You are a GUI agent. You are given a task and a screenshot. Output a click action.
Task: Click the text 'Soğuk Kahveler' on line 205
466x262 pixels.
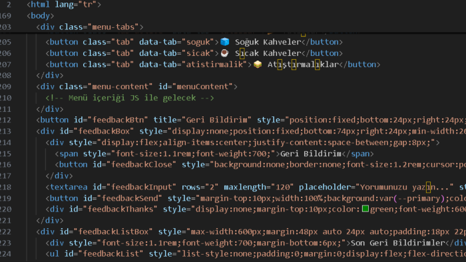(268, 42)
